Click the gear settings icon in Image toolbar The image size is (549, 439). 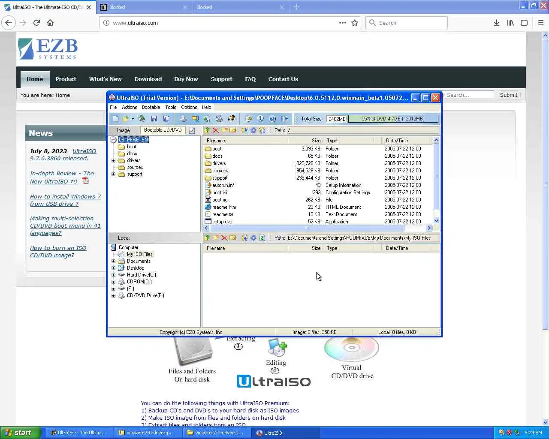[253, 130]
